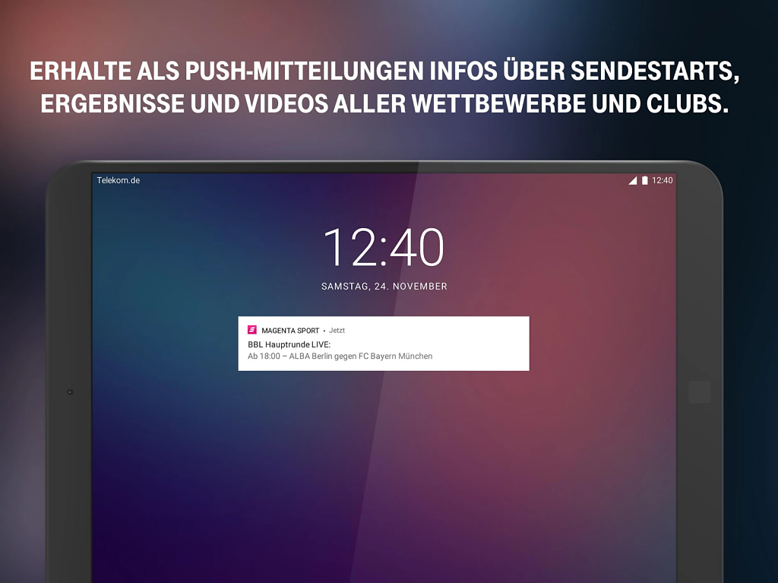Tap the signal strength icon in status bar

pyautogui.click(x=633, y=180)
